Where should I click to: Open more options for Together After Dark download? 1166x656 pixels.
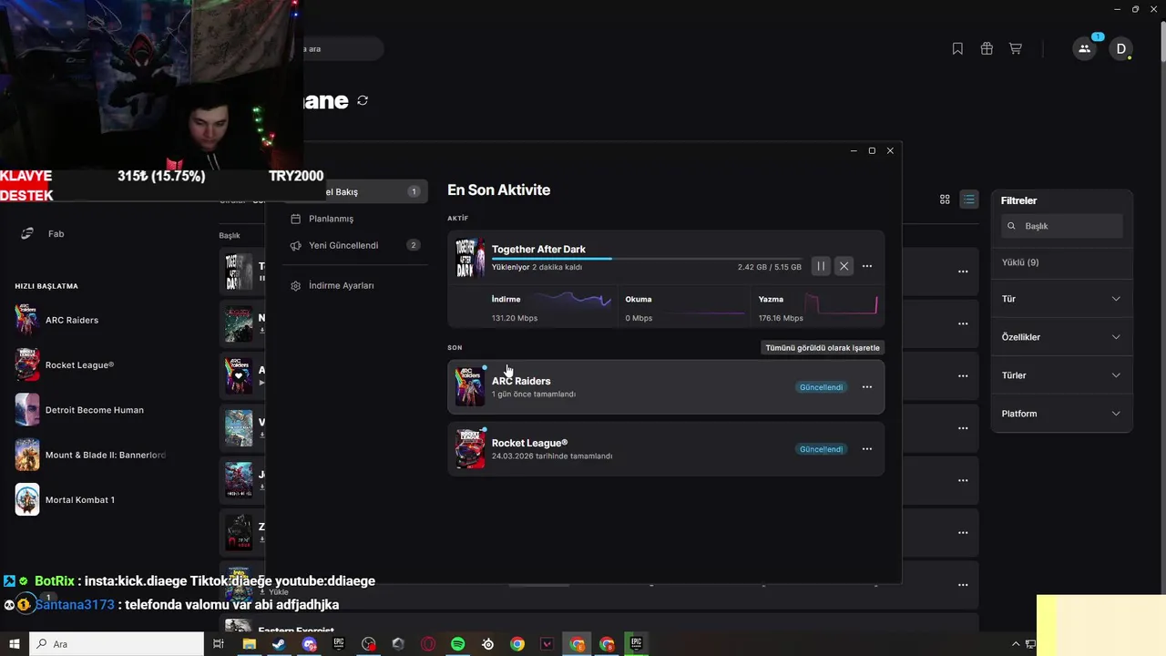click(867, 266)
